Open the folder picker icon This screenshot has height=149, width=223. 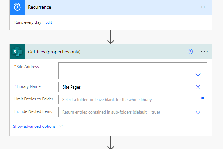pos(201,100)
